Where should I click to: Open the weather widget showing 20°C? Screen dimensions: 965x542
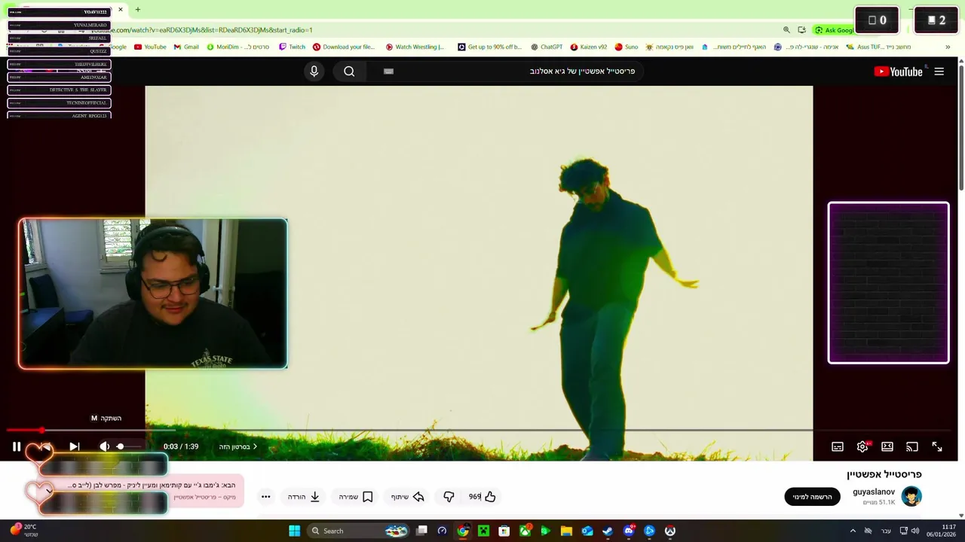pyautogui.click(x=23, y=530)
